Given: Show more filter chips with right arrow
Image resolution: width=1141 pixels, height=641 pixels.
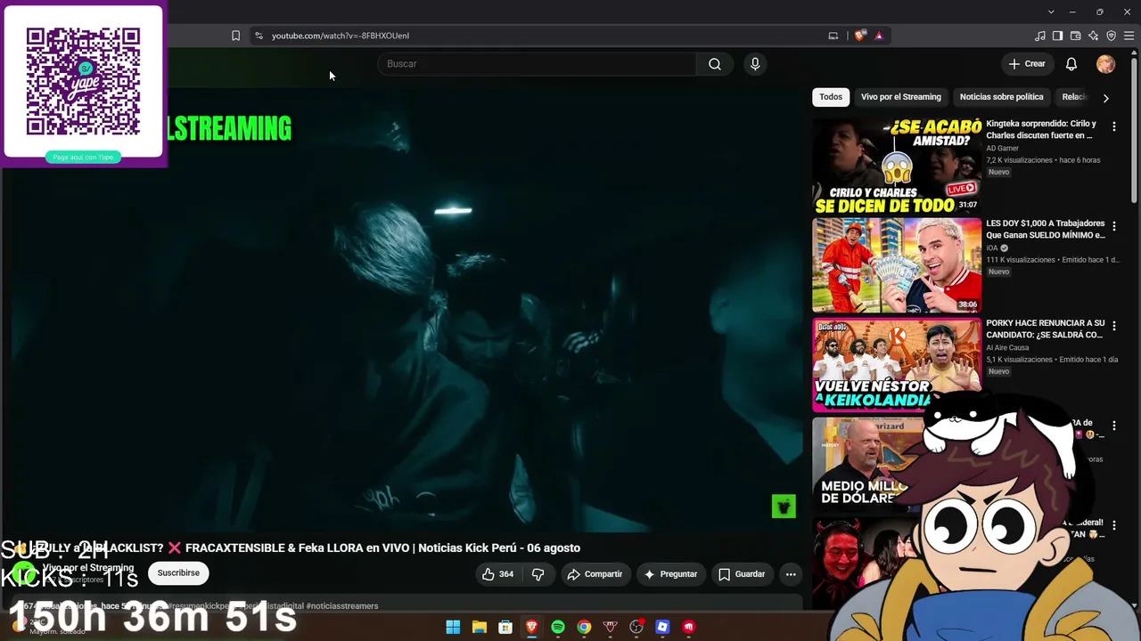Looking at the screenshot, I should [1105, 98].
